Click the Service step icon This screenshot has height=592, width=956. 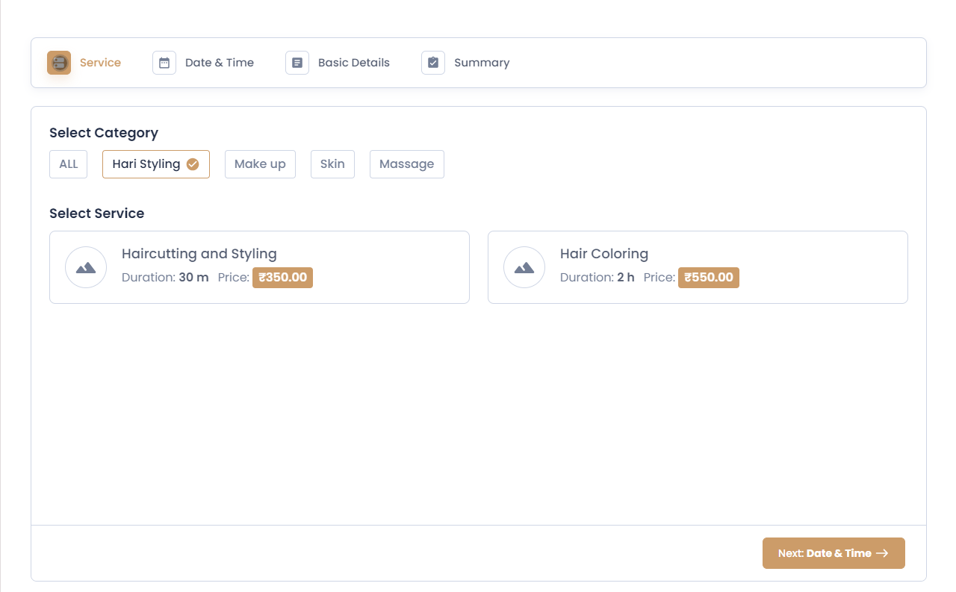(x=59, y=63)
